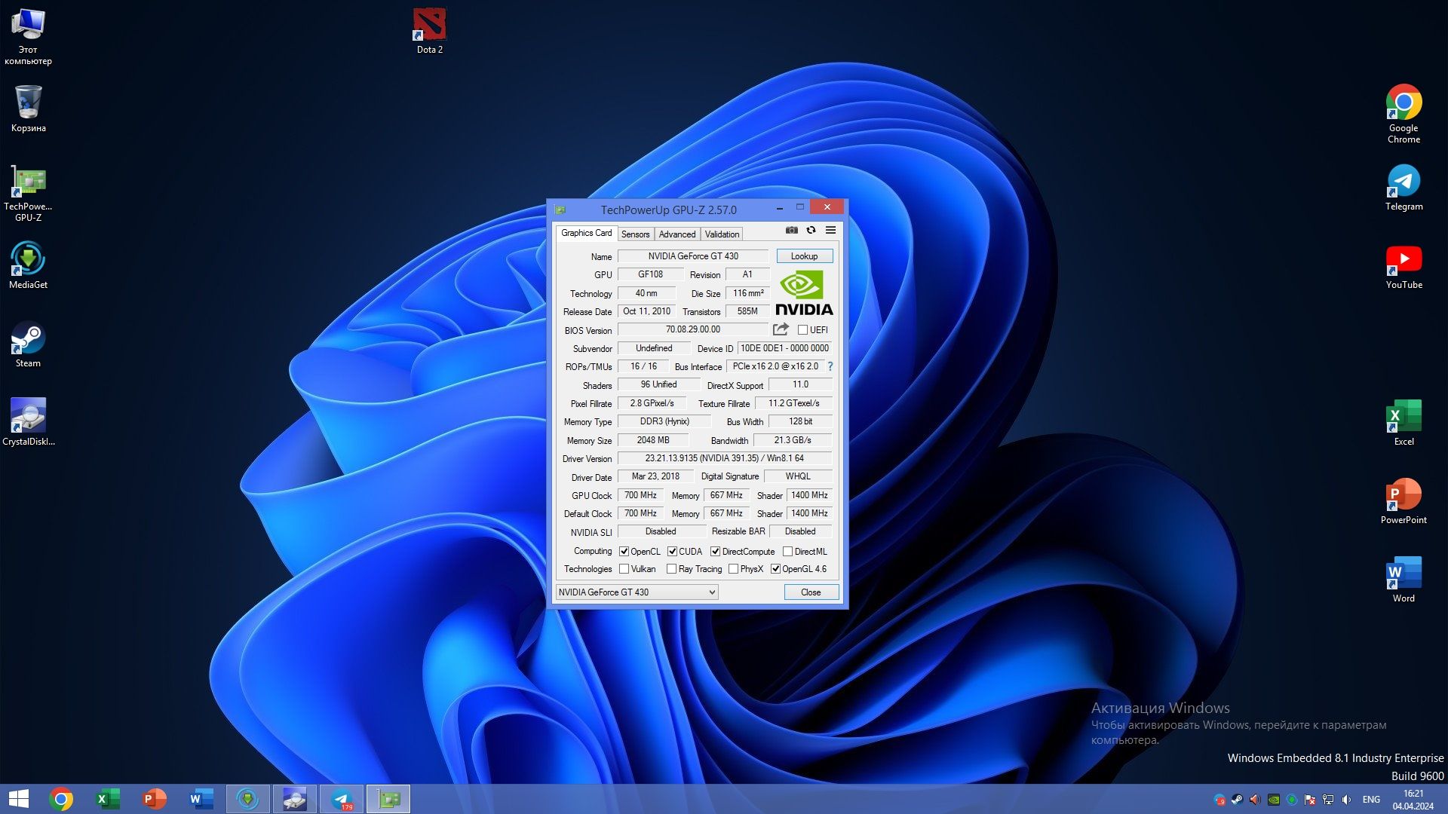Select Этот компьютер desktop icon

pos(28,36)
